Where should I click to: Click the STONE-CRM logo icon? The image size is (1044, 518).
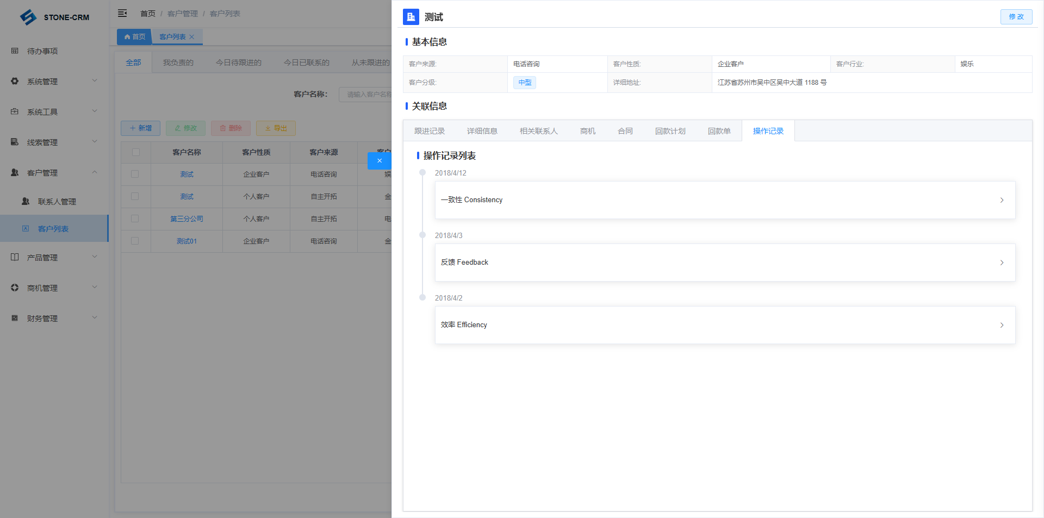[28, 17]
